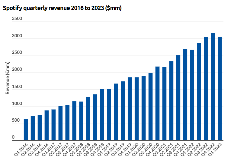Click the chart title about Spotify quarterly revenue
This screenshot has height=161, width=234.
[62, 8]
